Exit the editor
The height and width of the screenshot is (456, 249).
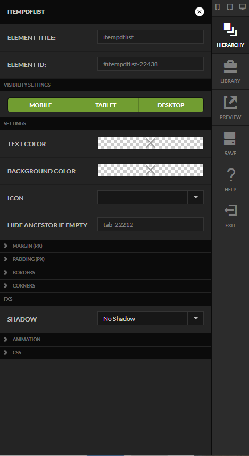(x=230, y=216)
